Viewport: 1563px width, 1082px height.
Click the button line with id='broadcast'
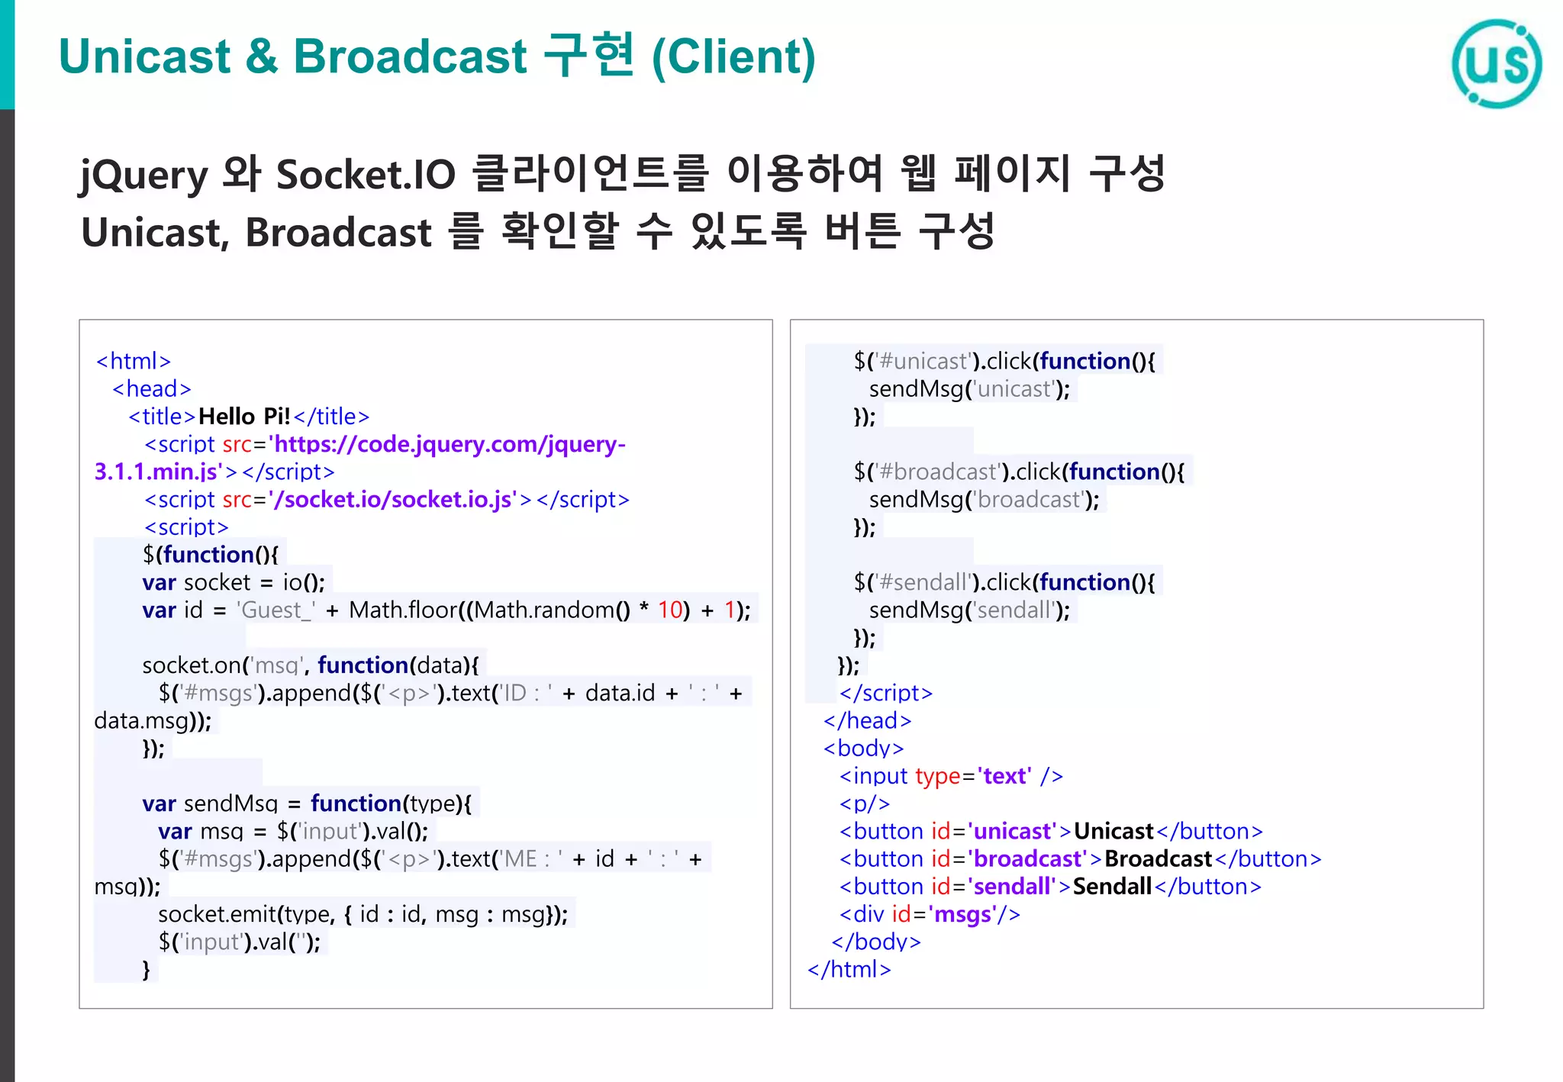1081,858
